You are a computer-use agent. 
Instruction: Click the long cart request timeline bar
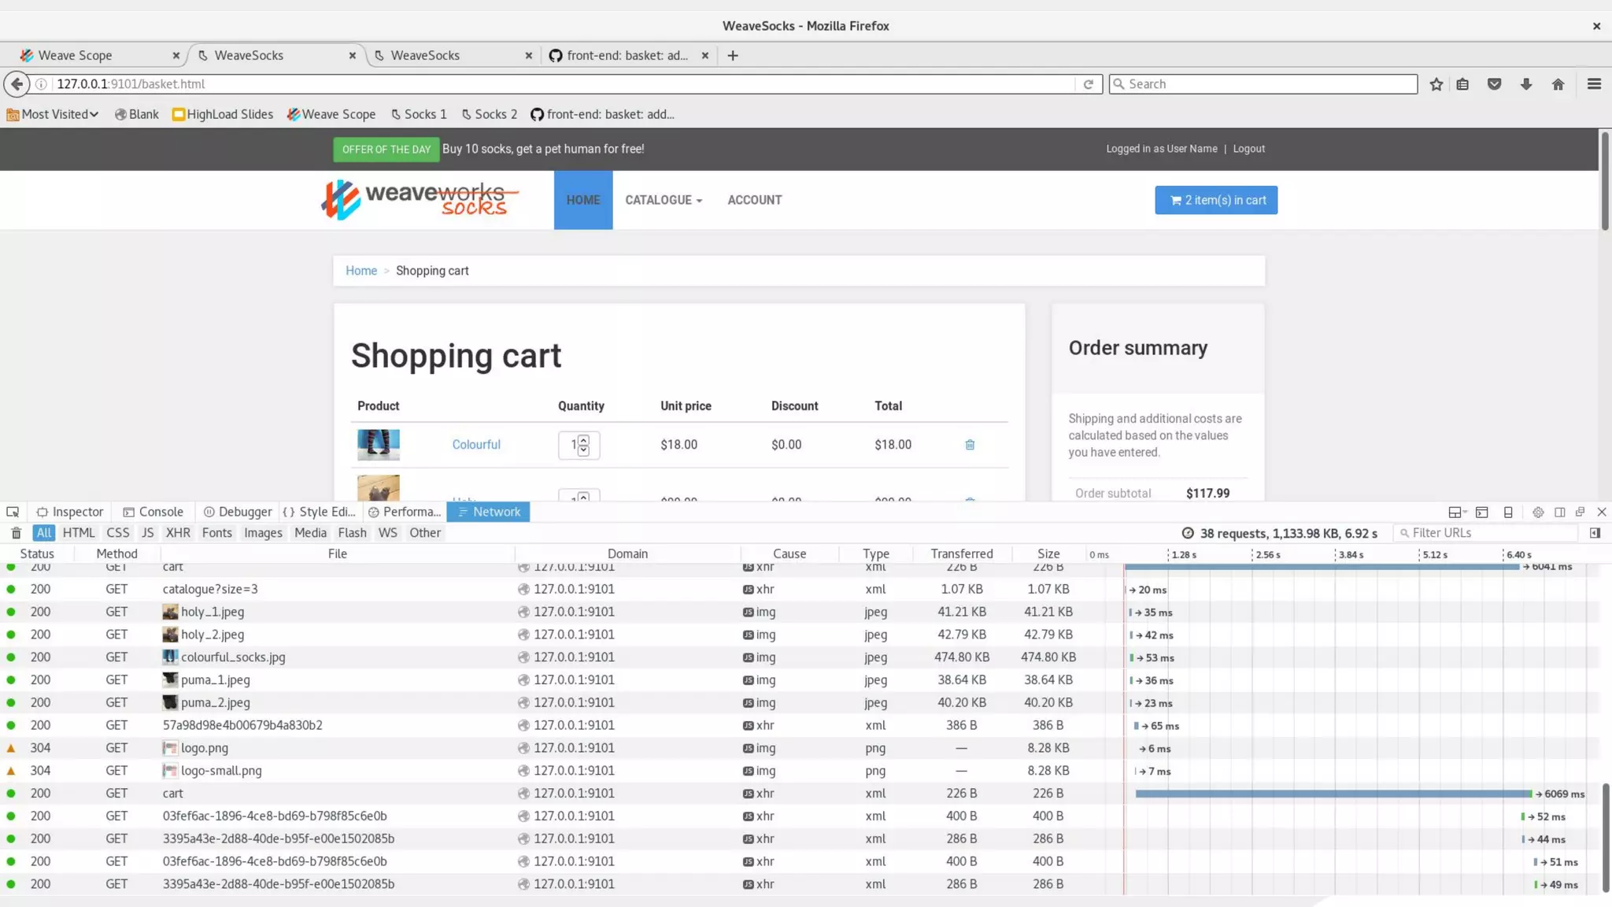pos(1332,794)
